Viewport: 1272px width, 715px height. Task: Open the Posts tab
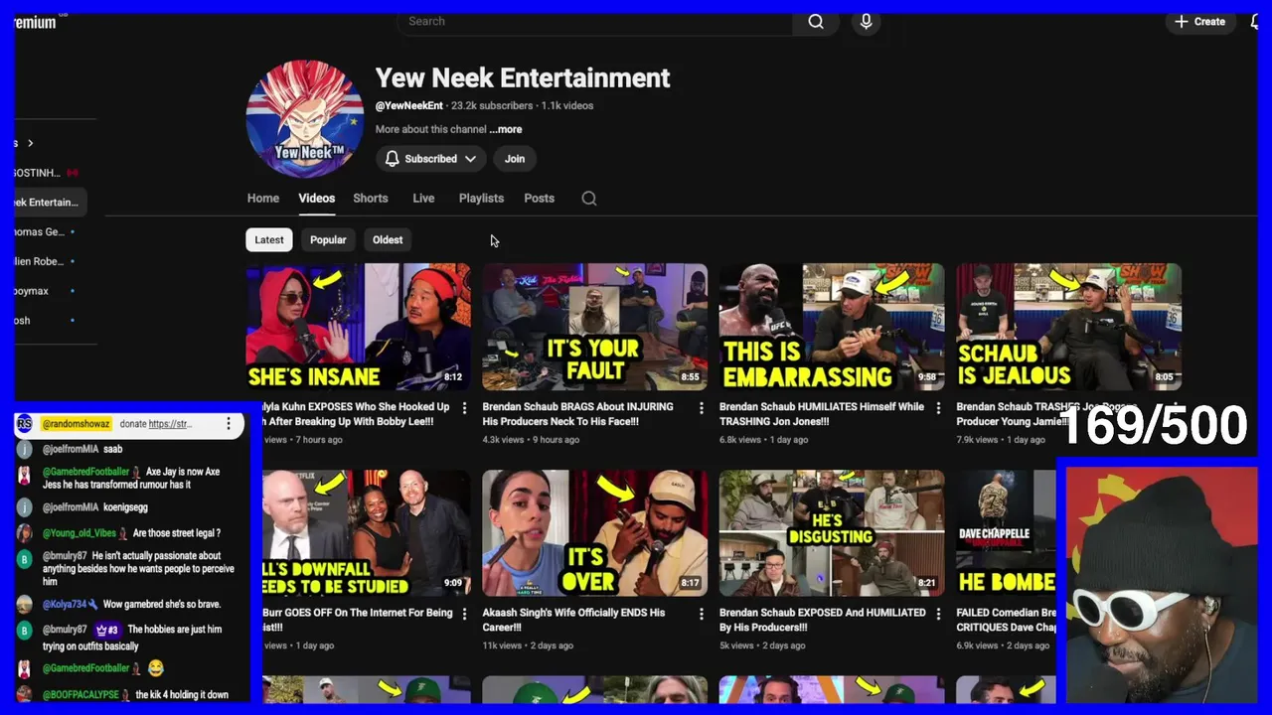[x=540, y=198]
